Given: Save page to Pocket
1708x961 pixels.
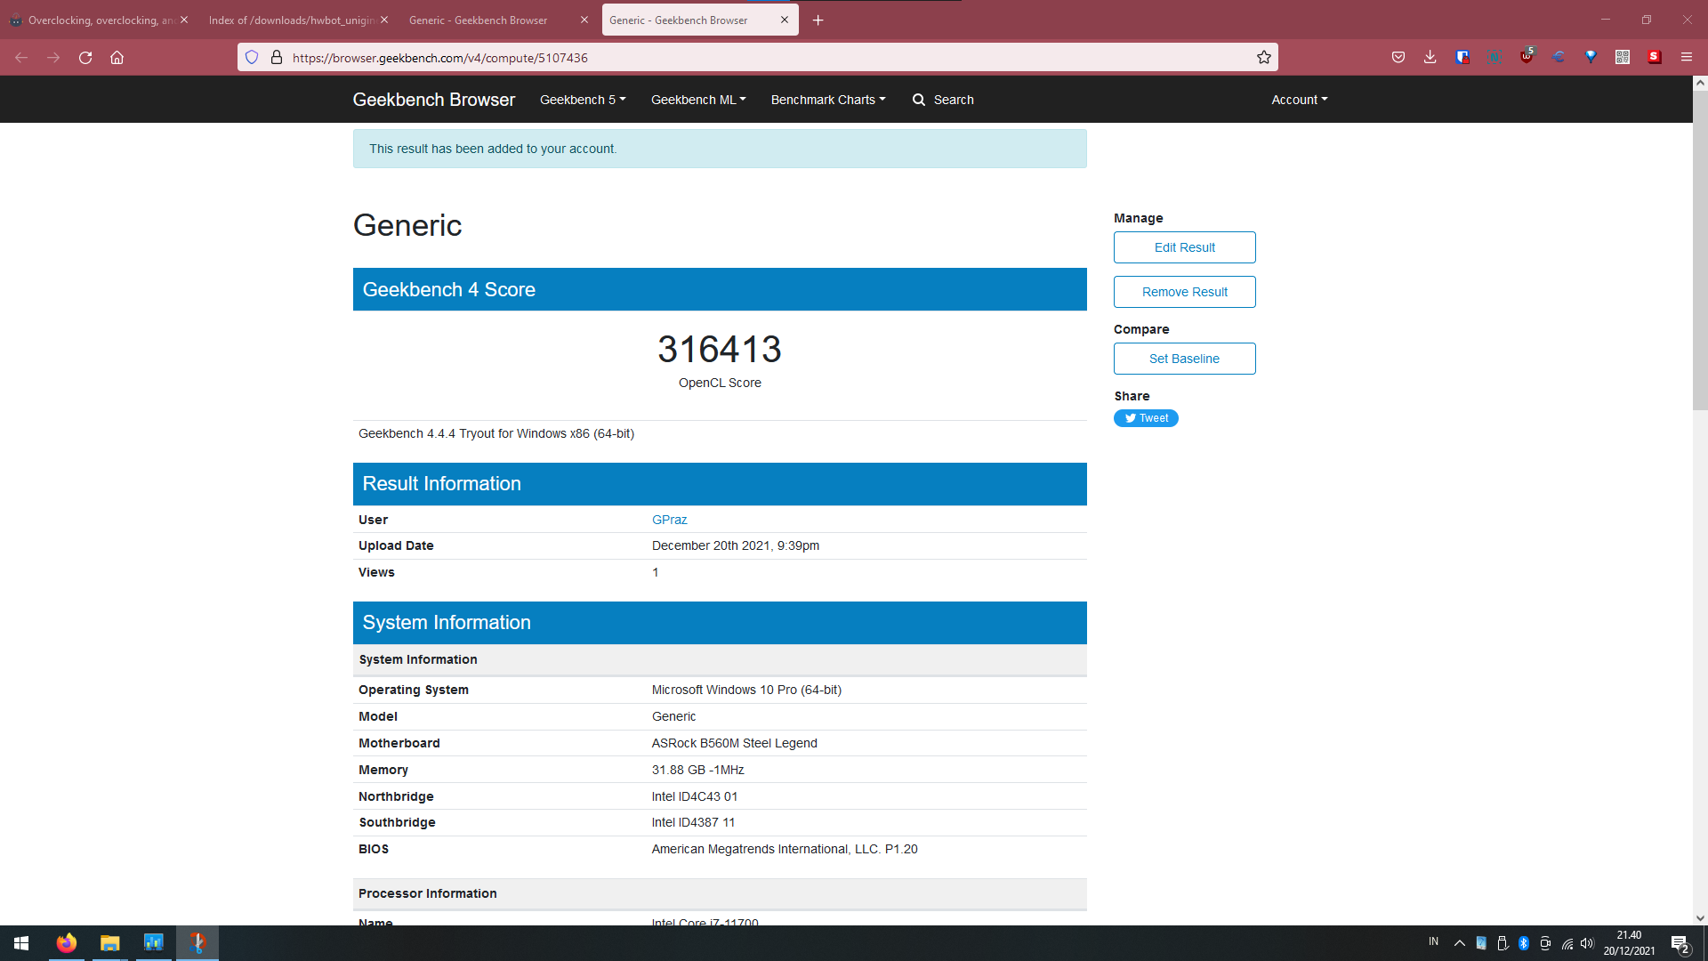Looking at the screenshot, I should (x=1398, y=58).
